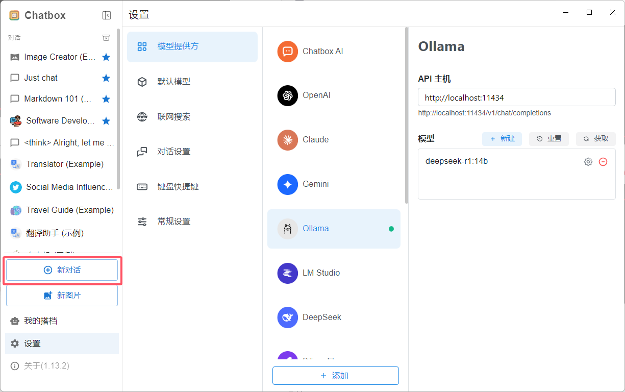Screen dimensions: 625x392
Task: Open the Just chat conversation
Action: (x=60, y=78)
